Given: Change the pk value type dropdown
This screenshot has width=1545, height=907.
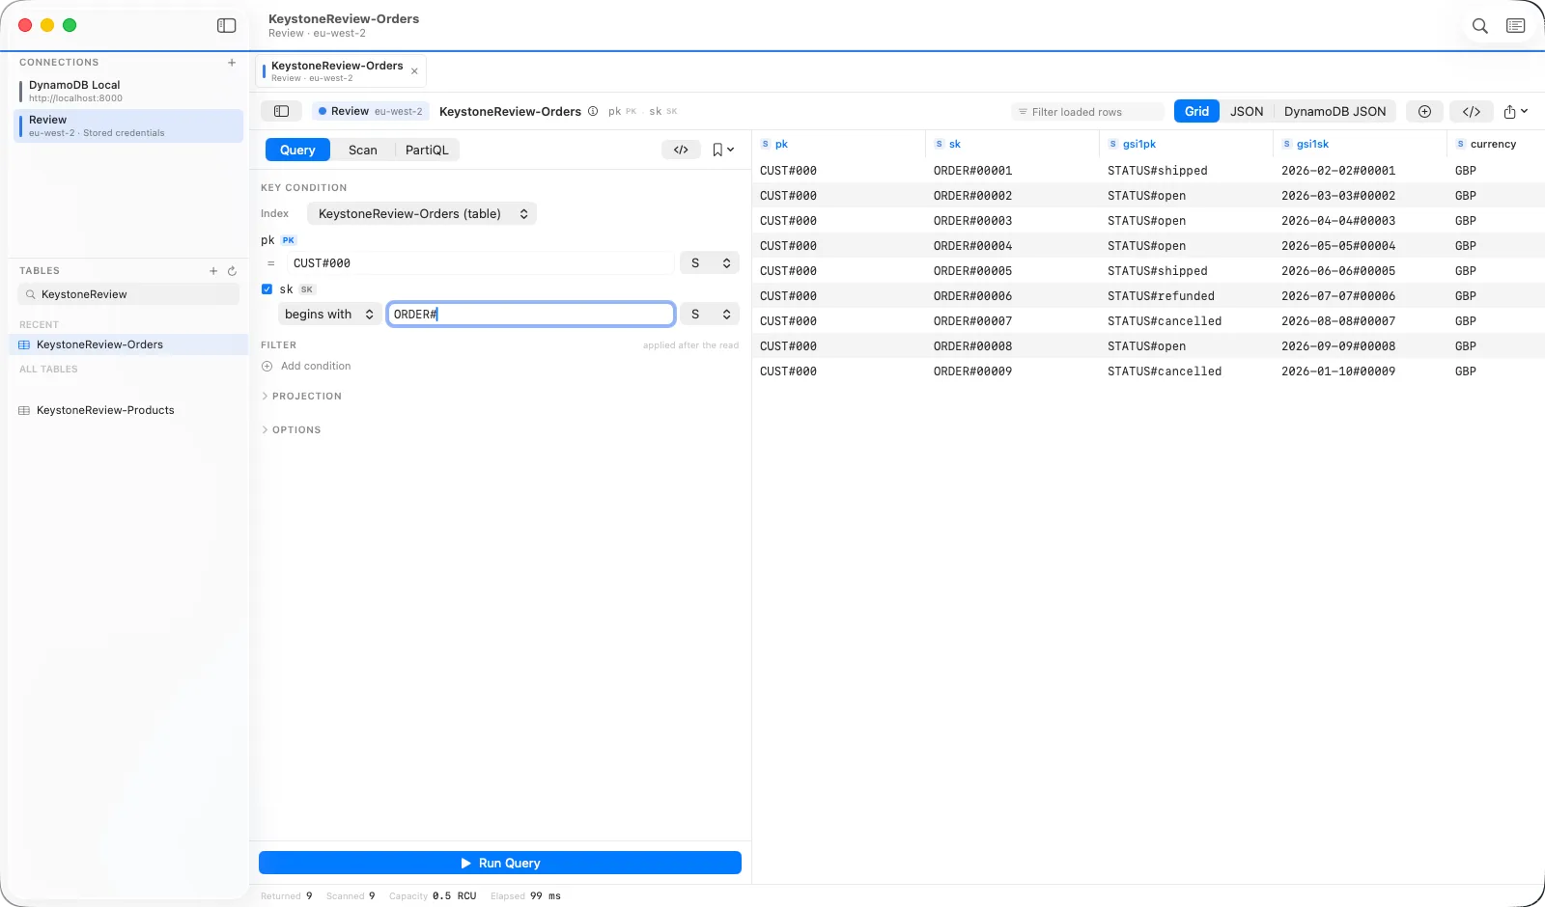Looking at the screenshot, I should pyautogui.click(x=710, y=263).
